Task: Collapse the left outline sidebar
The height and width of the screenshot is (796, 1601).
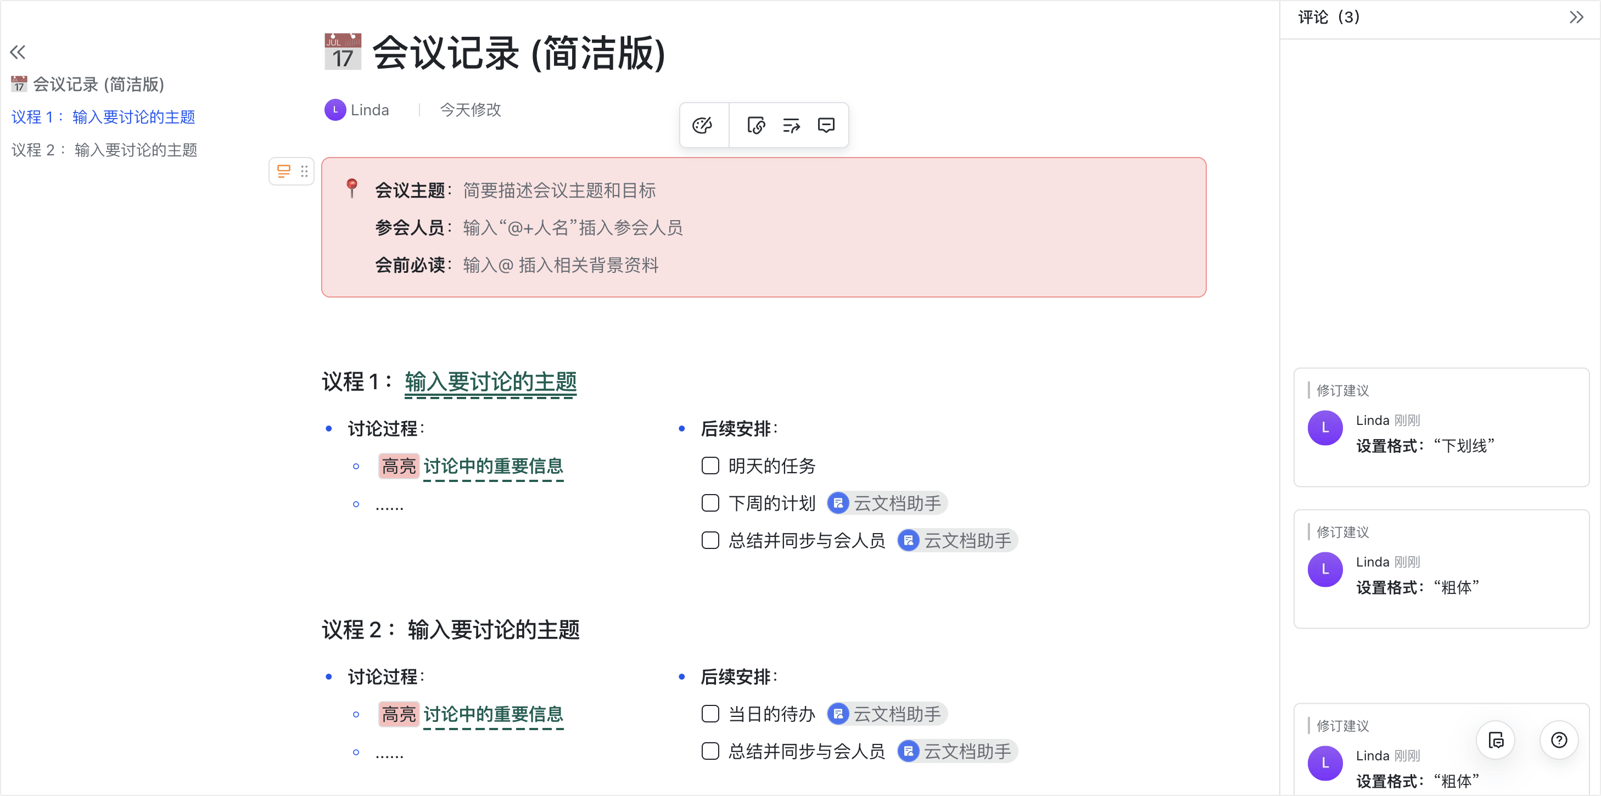Action: click(18, 52)
